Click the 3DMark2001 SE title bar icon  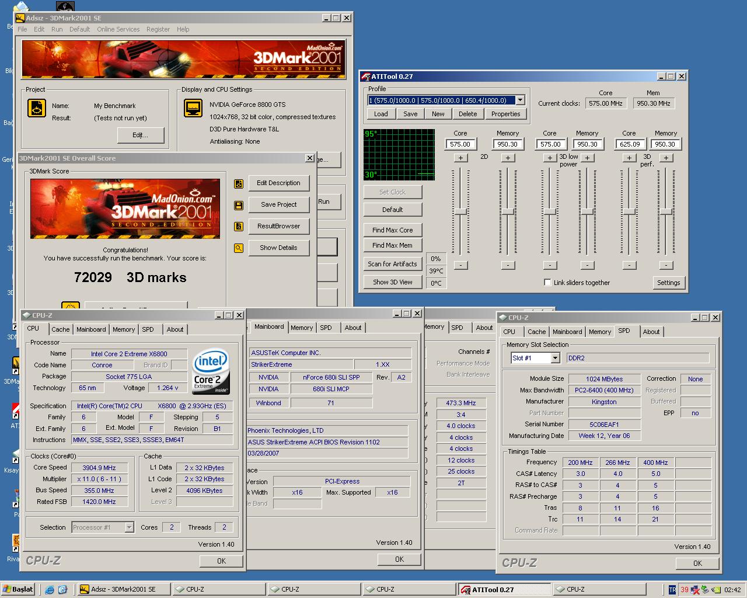[20, 18]
